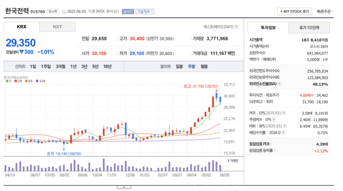Click the red 20-period moving average legend
Screen dimensions: 343x191
(18, 81)
